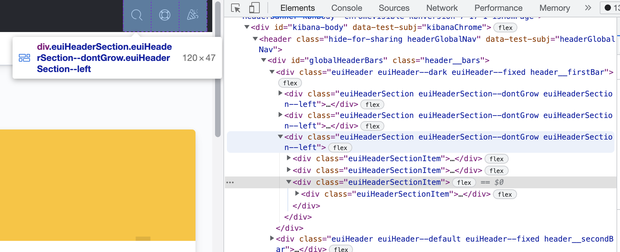This screenshot has height=252, width=620.
Task: Switch to the Memory tab
Action: click(555, 8)
